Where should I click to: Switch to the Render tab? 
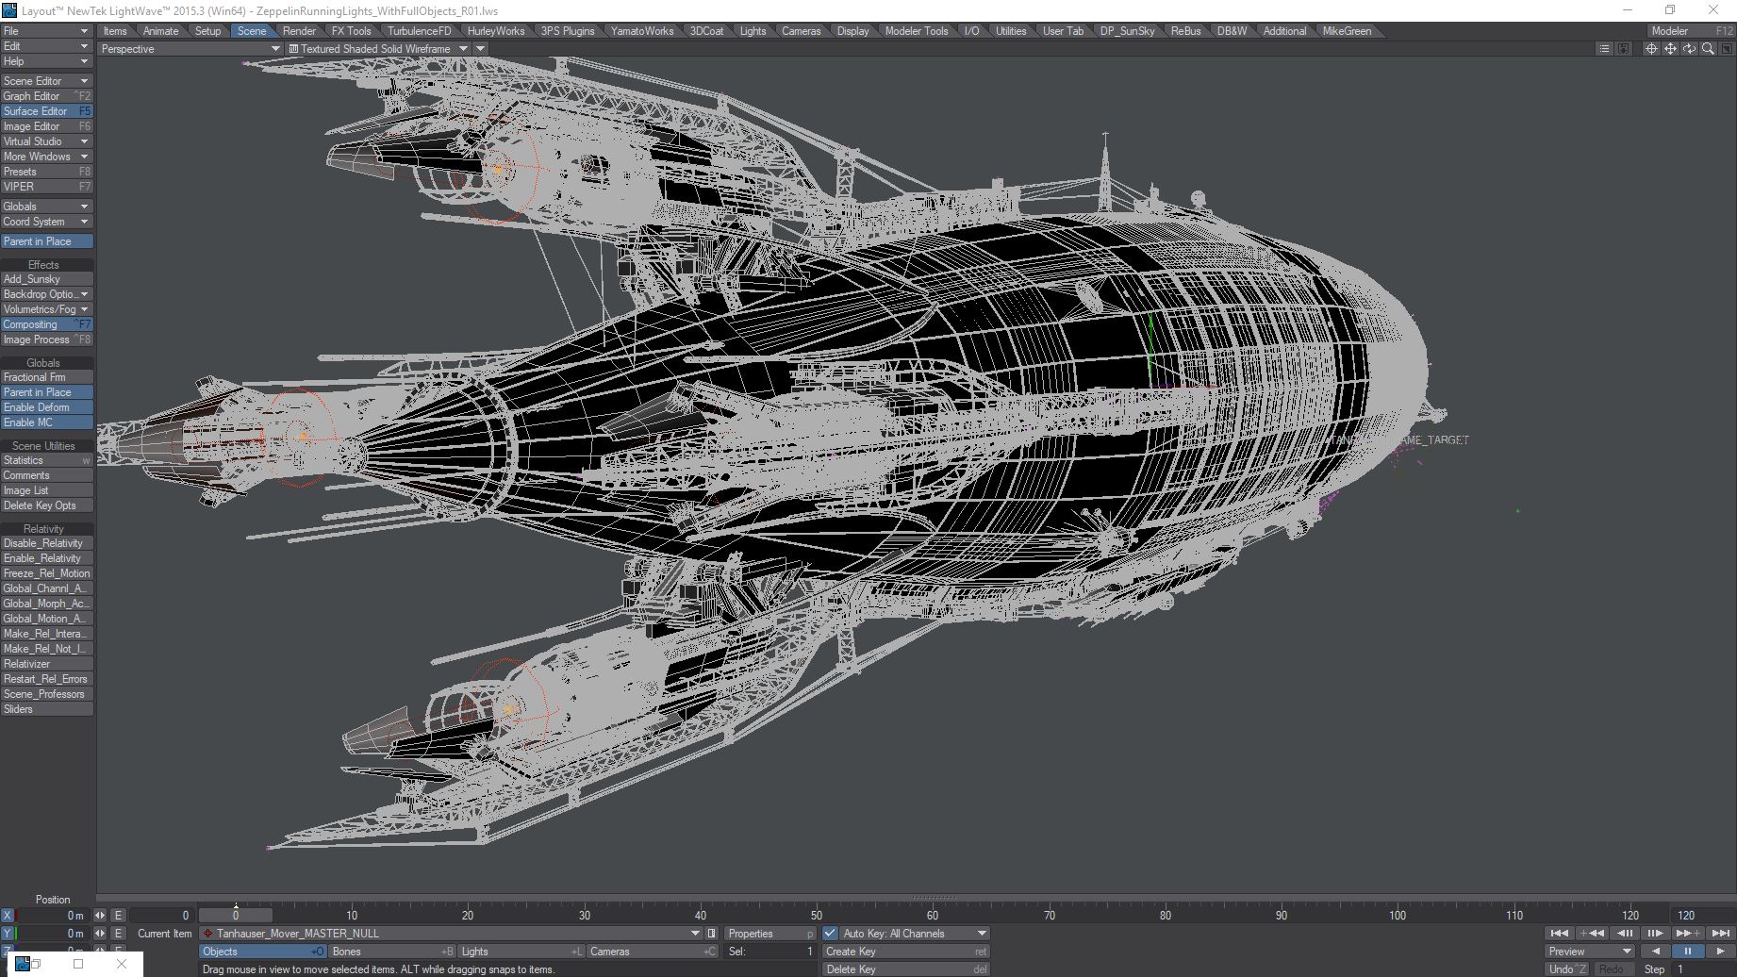(x=299, y=31)
